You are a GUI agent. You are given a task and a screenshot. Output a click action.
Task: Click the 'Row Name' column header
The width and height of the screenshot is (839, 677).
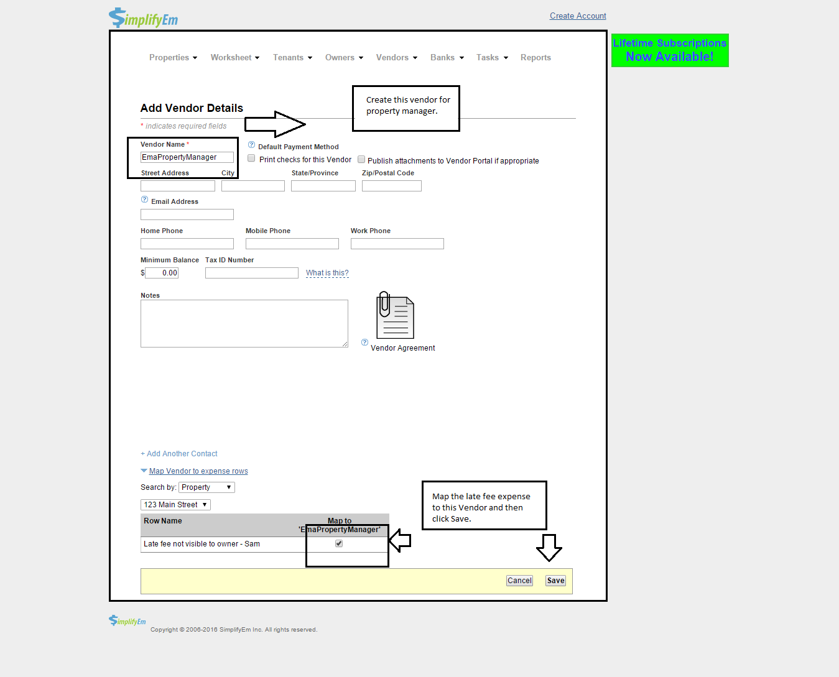point(163,521)
